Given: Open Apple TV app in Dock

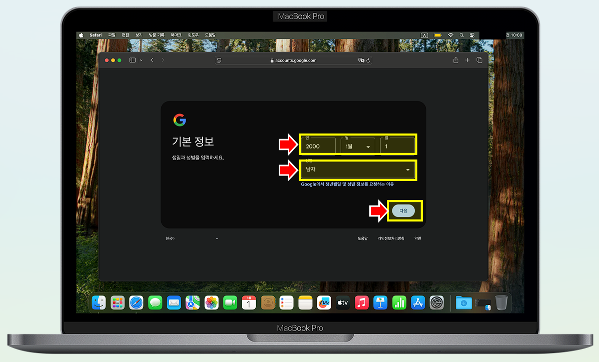Looking at the screenshot, I should [343, 303].
